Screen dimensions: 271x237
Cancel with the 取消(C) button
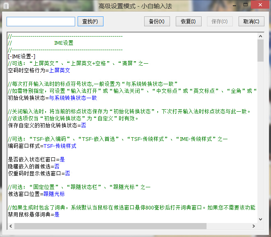point(251,21)
